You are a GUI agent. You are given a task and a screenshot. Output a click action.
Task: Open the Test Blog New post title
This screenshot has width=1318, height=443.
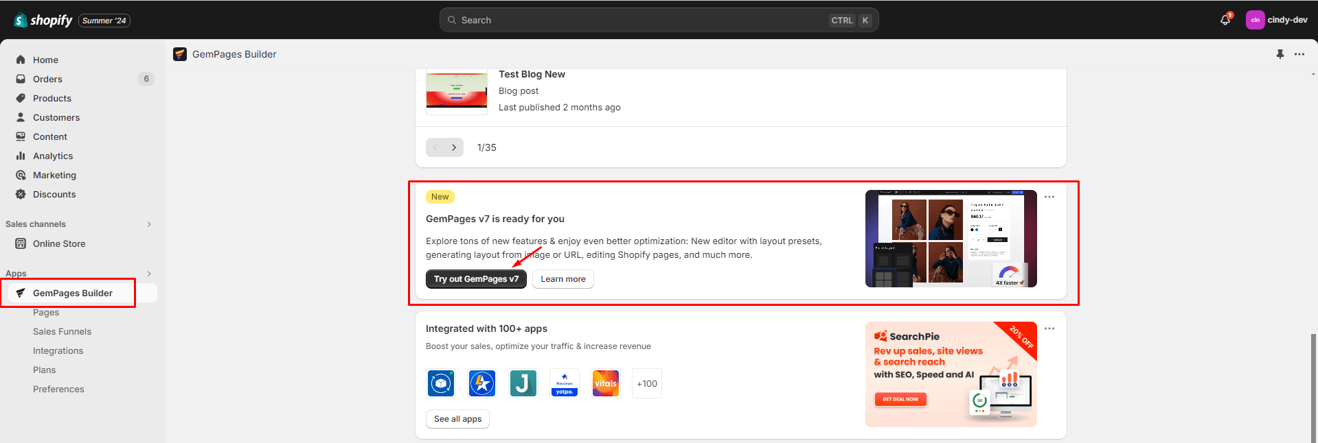tap(532, 74)
